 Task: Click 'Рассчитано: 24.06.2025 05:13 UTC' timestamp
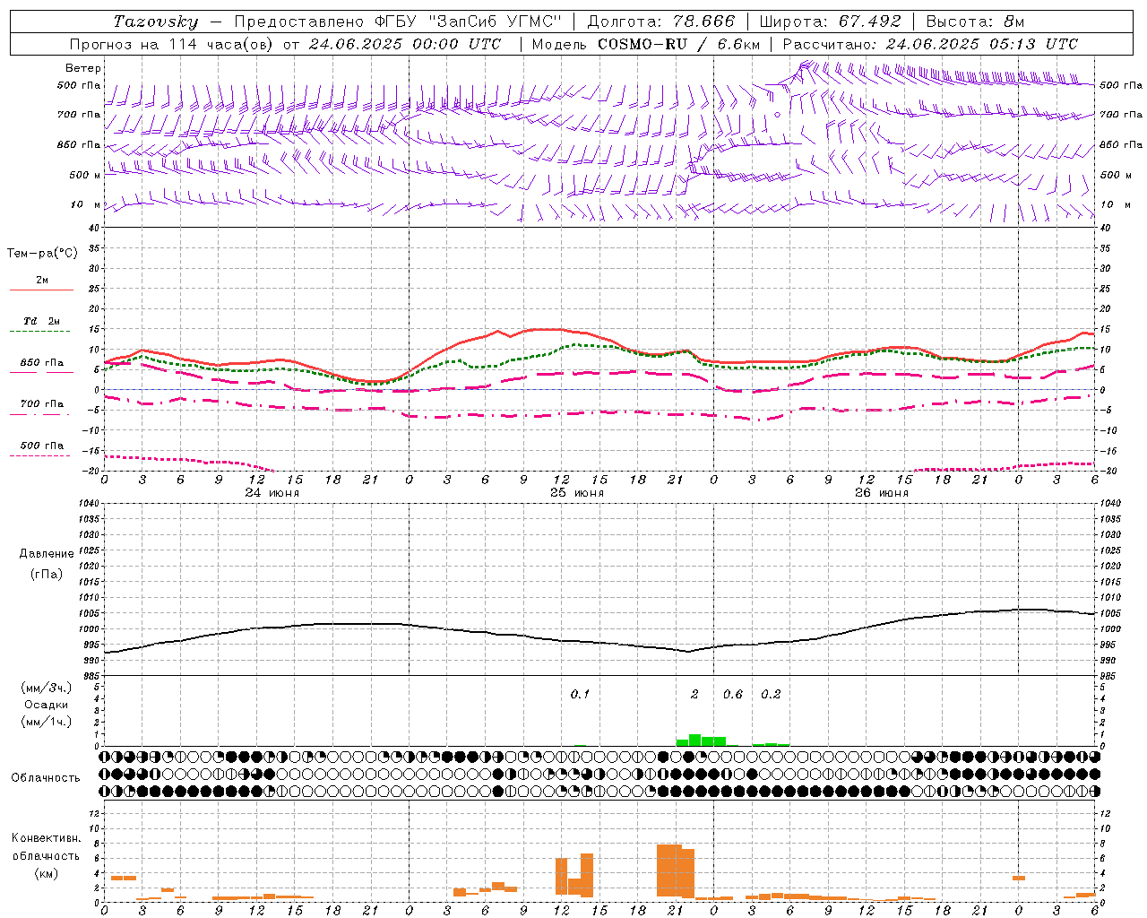[930, 44]
